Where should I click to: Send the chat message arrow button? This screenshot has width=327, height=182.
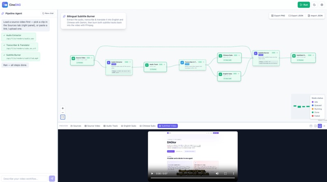(x=52, y=178)
